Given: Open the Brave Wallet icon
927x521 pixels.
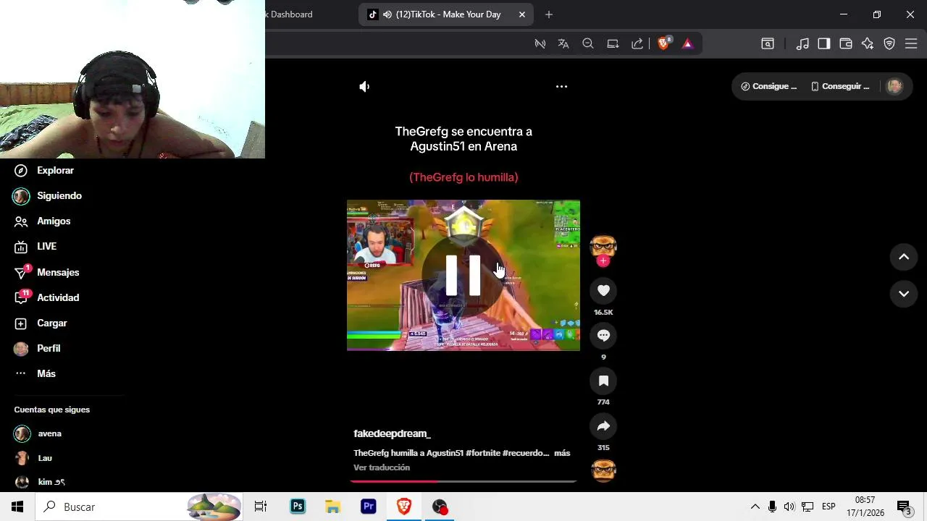Looking at the screenshot, I should point(846,44).
